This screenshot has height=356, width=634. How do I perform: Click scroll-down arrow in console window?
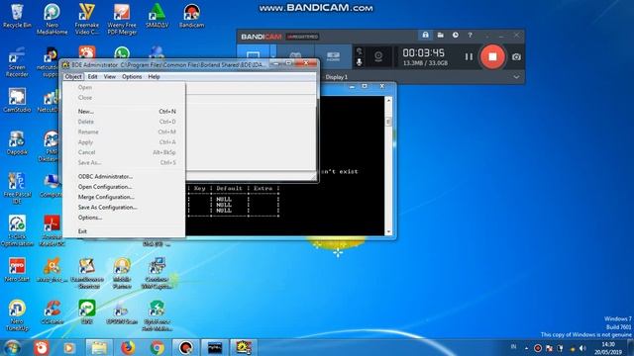point(388,232)
